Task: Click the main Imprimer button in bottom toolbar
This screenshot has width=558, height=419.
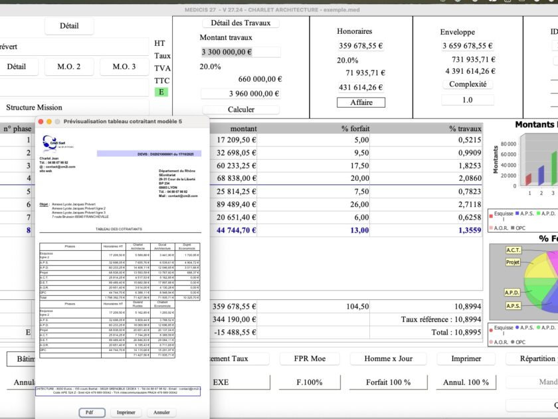Action: pyautogui.click(x=466, y=358)
